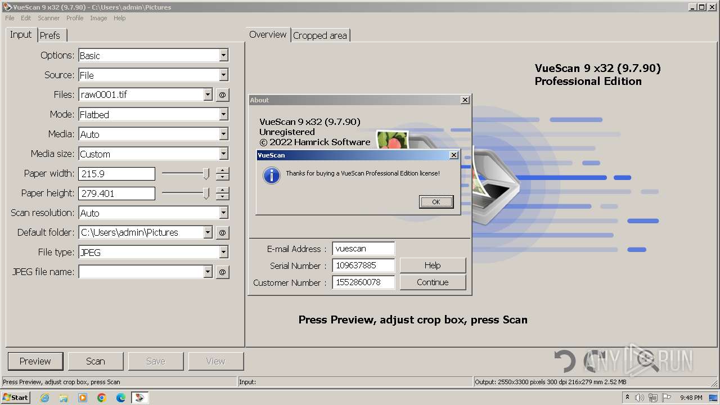The width and height of the screenshot is (720, 405).
Task: Open the JPEG file name dropdown
Action: 208,272
